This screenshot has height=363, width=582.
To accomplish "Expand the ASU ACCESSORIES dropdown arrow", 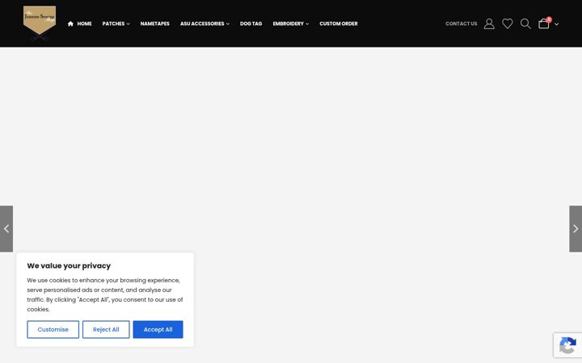I will pyautogui.click(x=227, y=24).
